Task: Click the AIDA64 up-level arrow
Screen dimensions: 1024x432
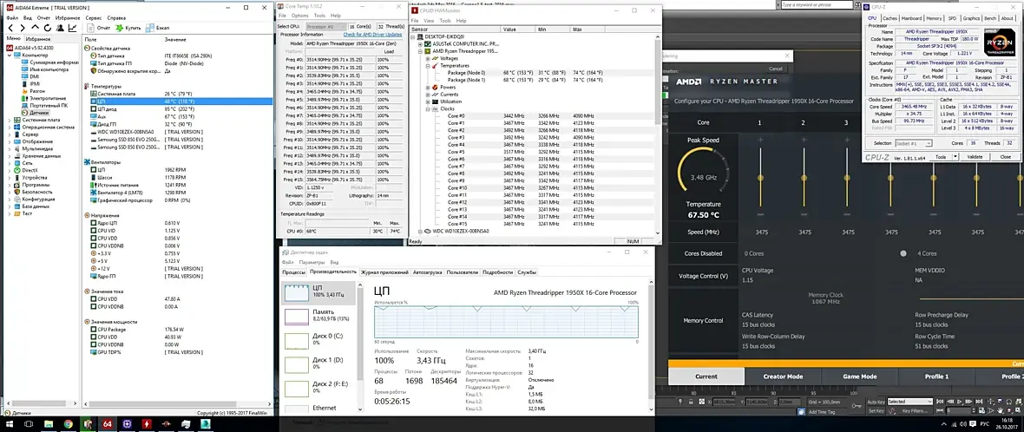Action: 36,28
